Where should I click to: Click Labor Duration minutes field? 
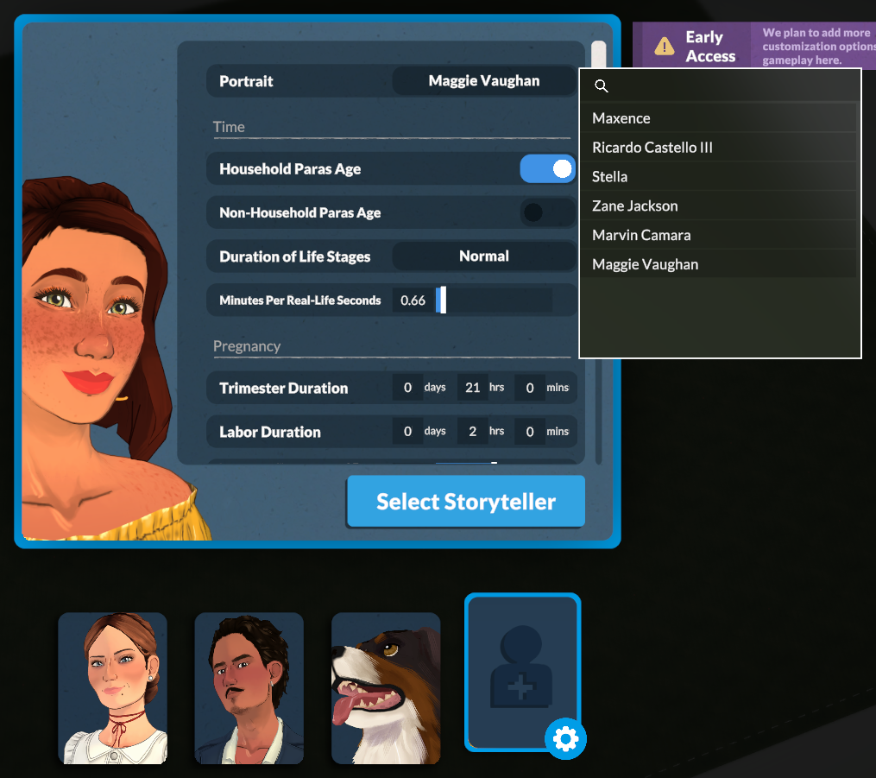click(x=530, y=432)
